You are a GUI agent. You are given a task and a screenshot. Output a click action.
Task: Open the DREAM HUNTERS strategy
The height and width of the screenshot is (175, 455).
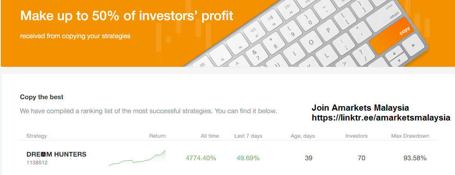click(x=57, y=155)
